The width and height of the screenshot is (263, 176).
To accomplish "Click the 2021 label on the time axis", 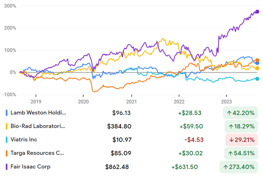I will 131,101.
